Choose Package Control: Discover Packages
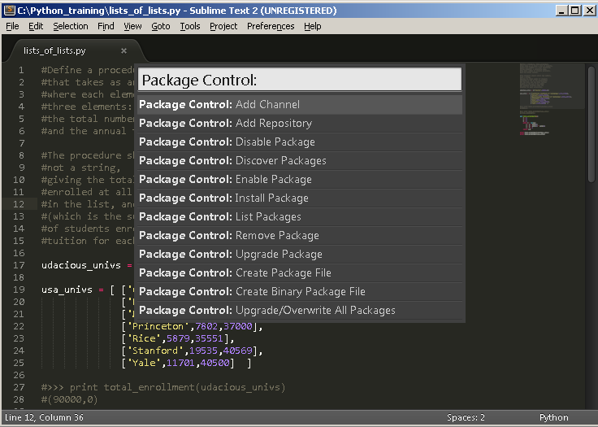 point(300,161)
